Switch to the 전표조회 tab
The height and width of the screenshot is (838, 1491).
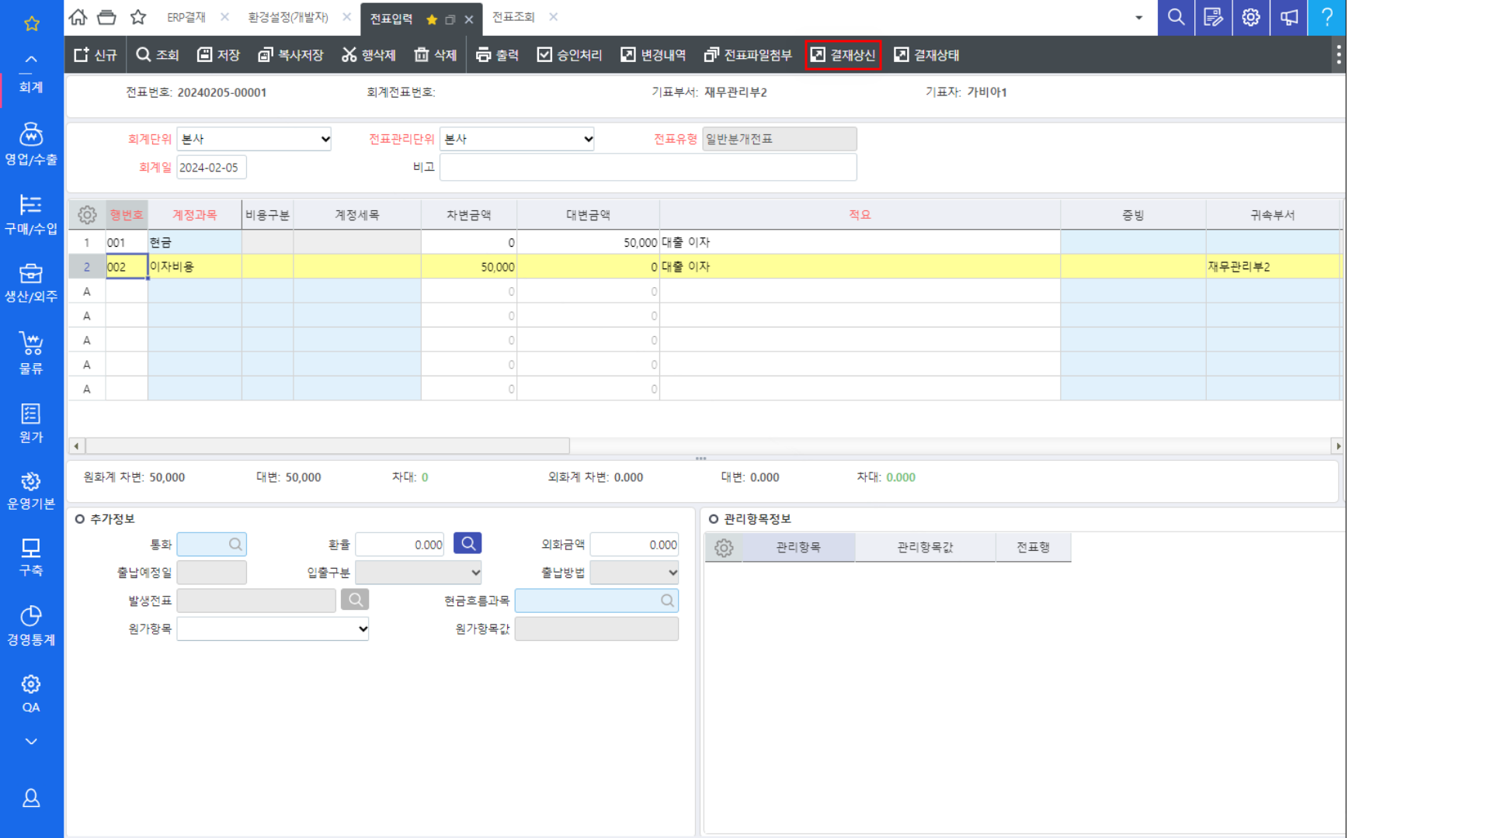513,17
